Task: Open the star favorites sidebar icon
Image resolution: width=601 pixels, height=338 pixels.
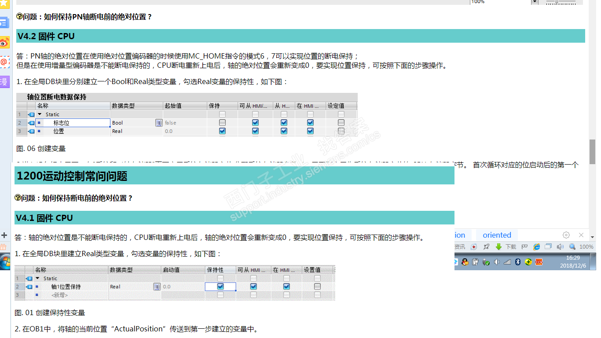Action: 4,4
